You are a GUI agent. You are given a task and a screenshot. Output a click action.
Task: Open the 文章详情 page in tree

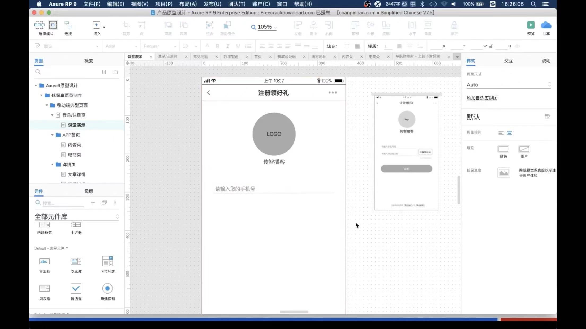[76, 174]
